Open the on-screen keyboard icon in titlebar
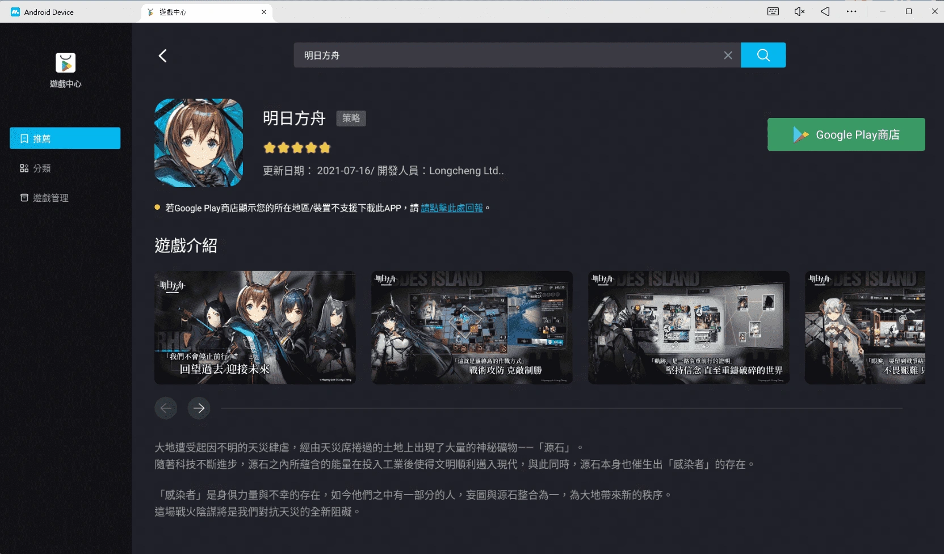This screenshot has width=944, height=554. [x=773, y=11]
